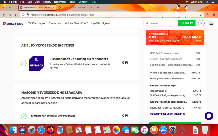Expand the list all tabs chevron

208,8
